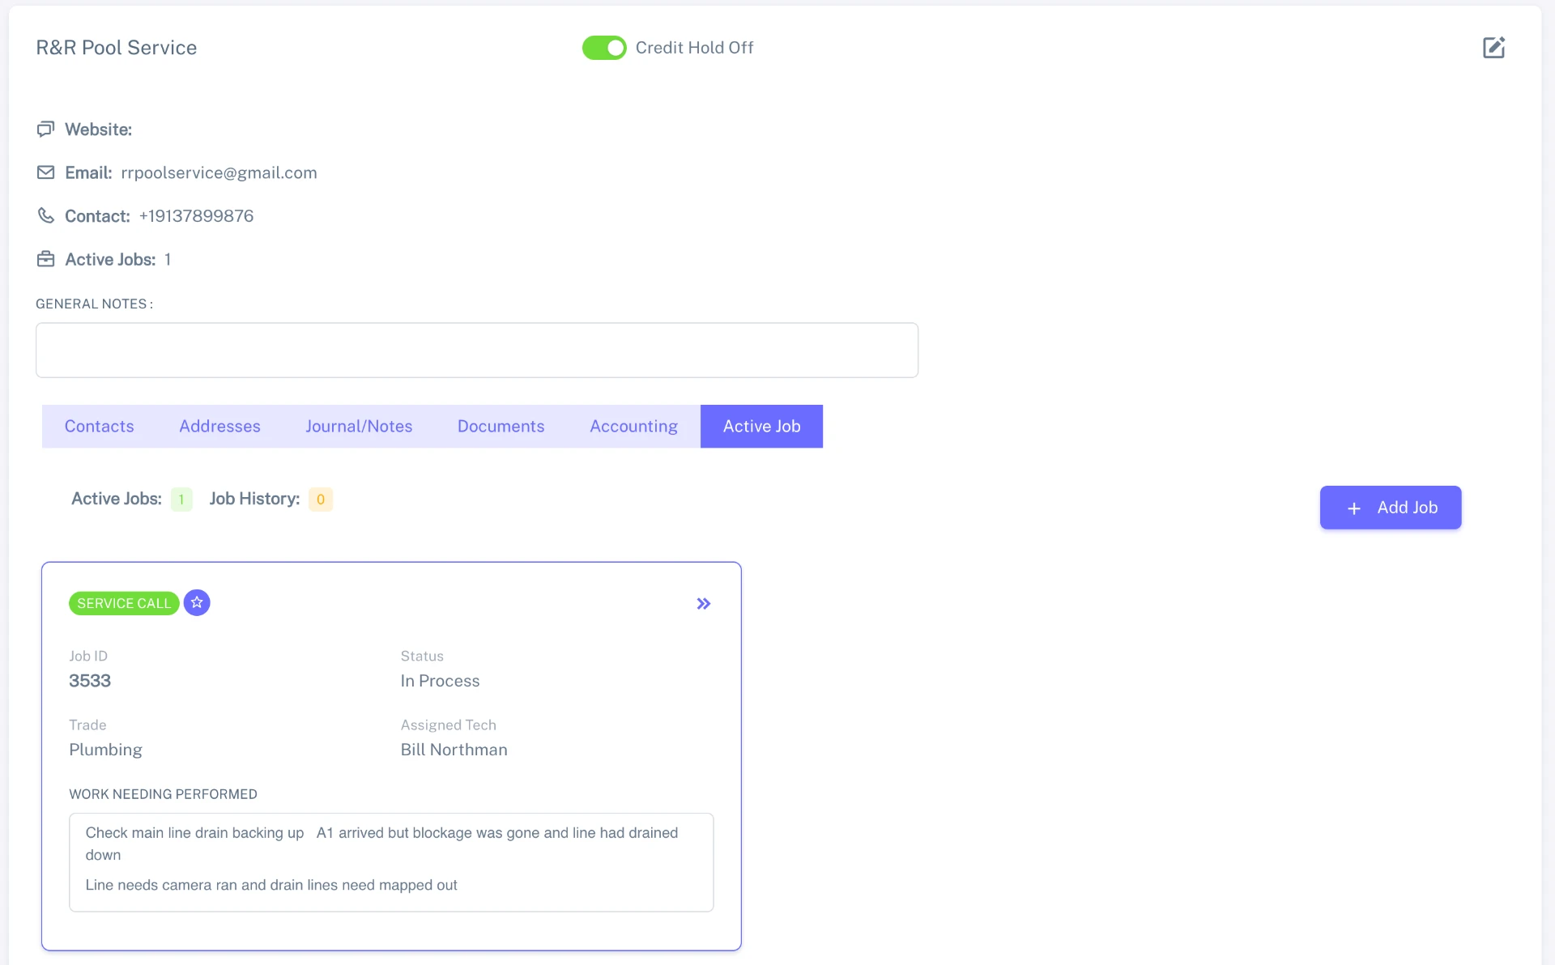
Task: Expand job 3533 with double chevron
Action: coord(704,604)
